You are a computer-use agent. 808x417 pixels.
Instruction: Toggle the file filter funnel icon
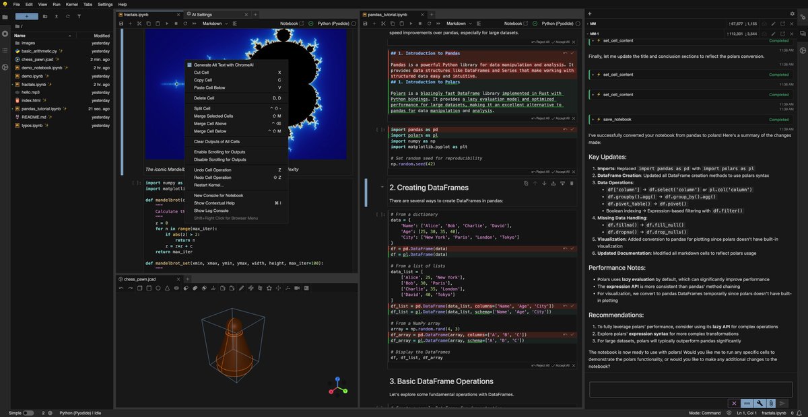(x=79, y=15)
